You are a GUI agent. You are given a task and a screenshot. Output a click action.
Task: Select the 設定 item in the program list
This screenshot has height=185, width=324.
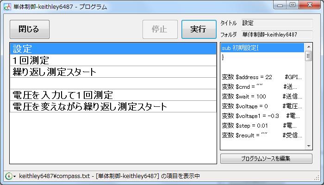tap(113, 49)
